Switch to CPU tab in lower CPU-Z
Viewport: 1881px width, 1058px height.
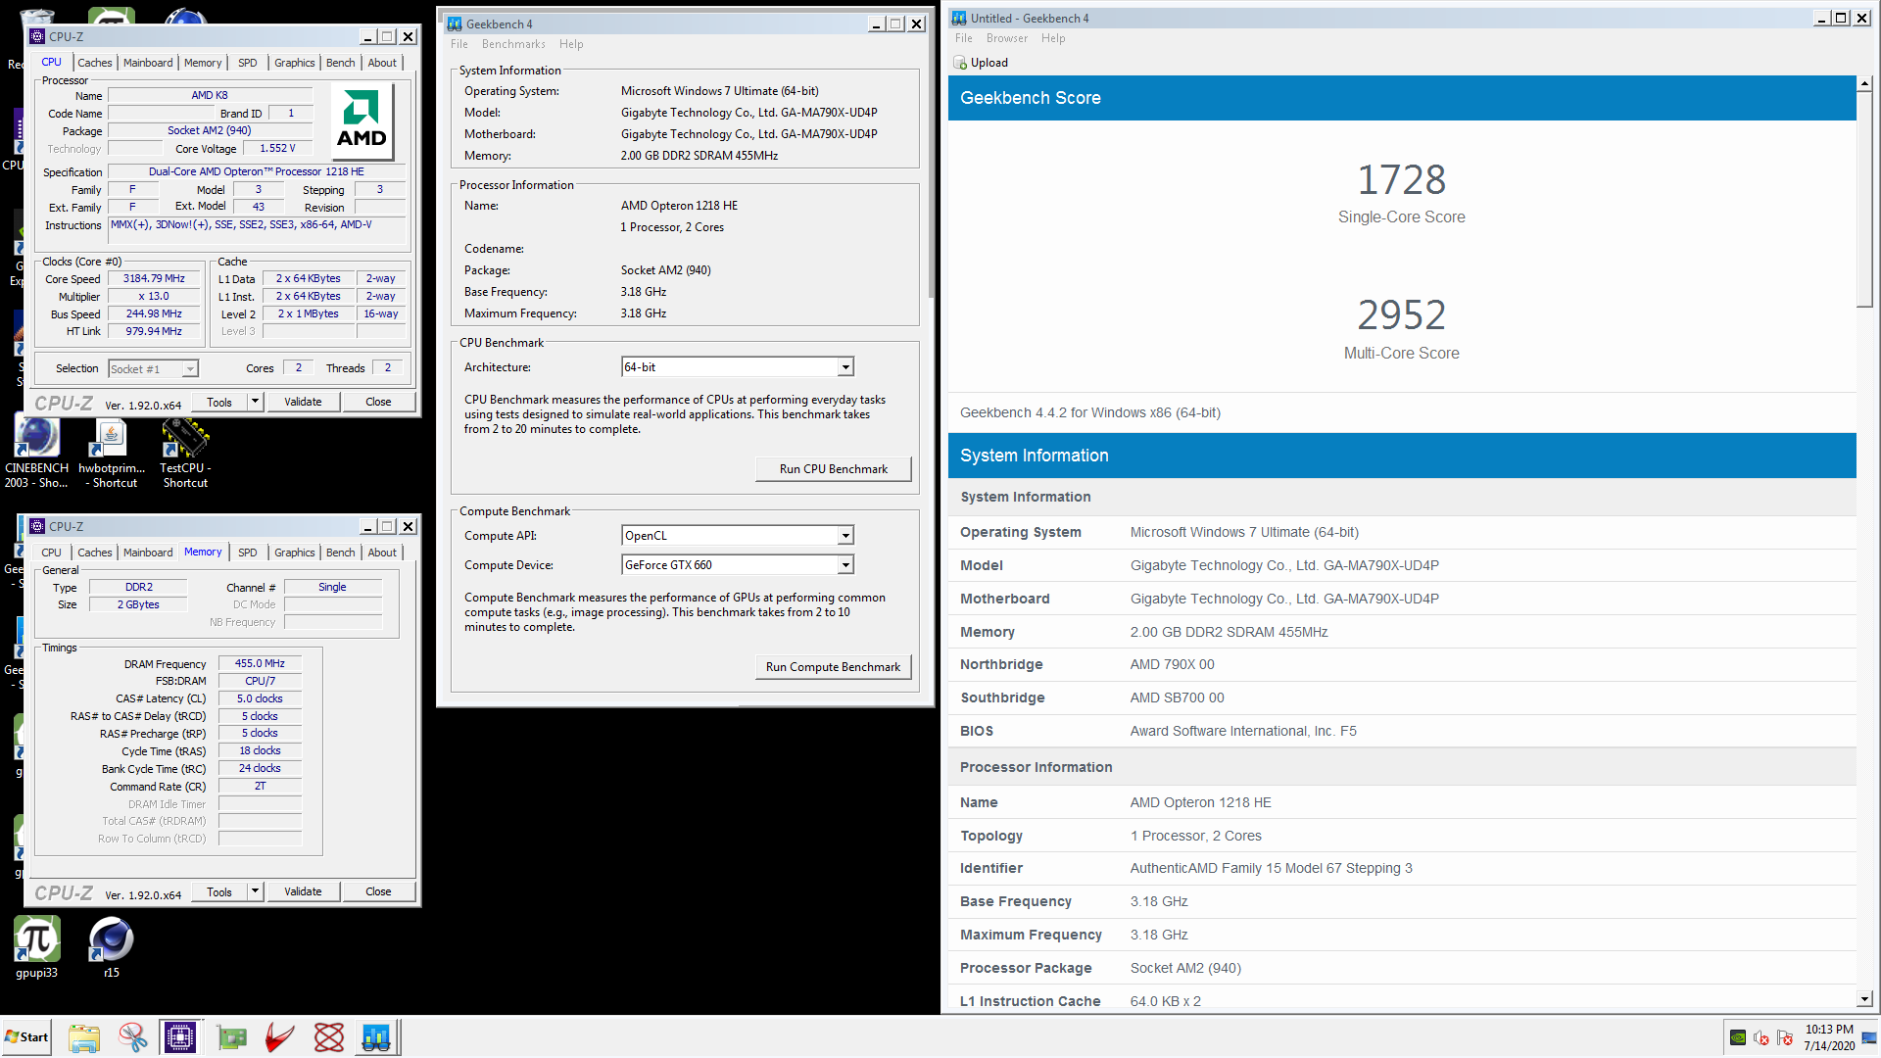click(x=52, y=553)
